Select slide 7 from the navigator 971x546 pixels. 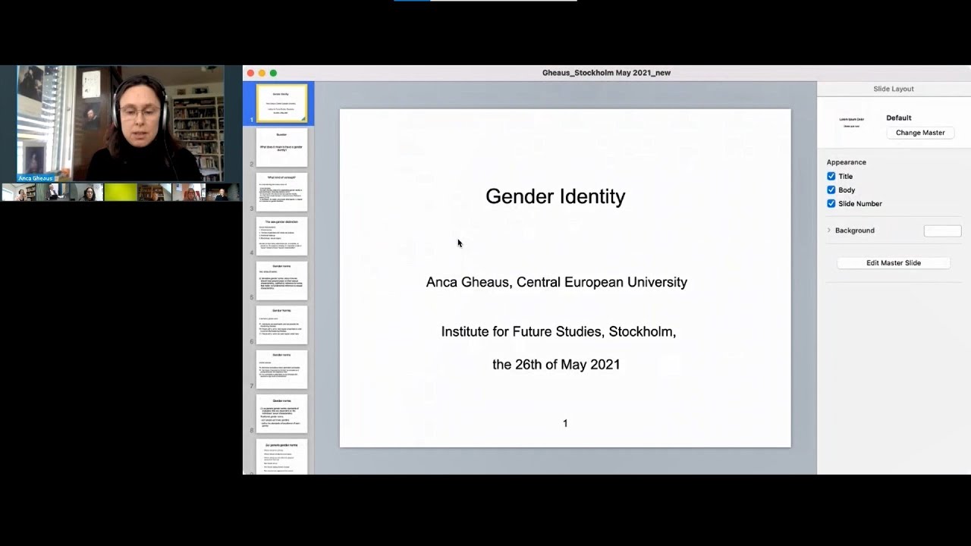(281, 369)
